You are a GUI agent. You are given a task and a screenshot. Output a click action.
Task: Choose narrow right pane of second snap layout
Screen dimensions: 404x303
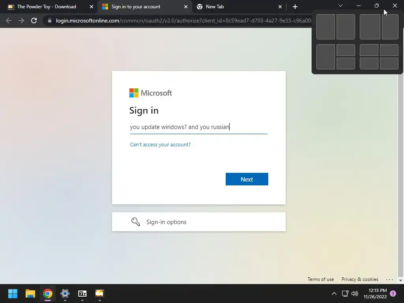pyautogui.click(x=390, y=27)
